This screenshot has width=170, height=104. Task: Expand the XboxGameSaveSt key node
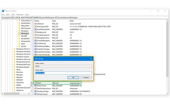click(x=12, y=88)
